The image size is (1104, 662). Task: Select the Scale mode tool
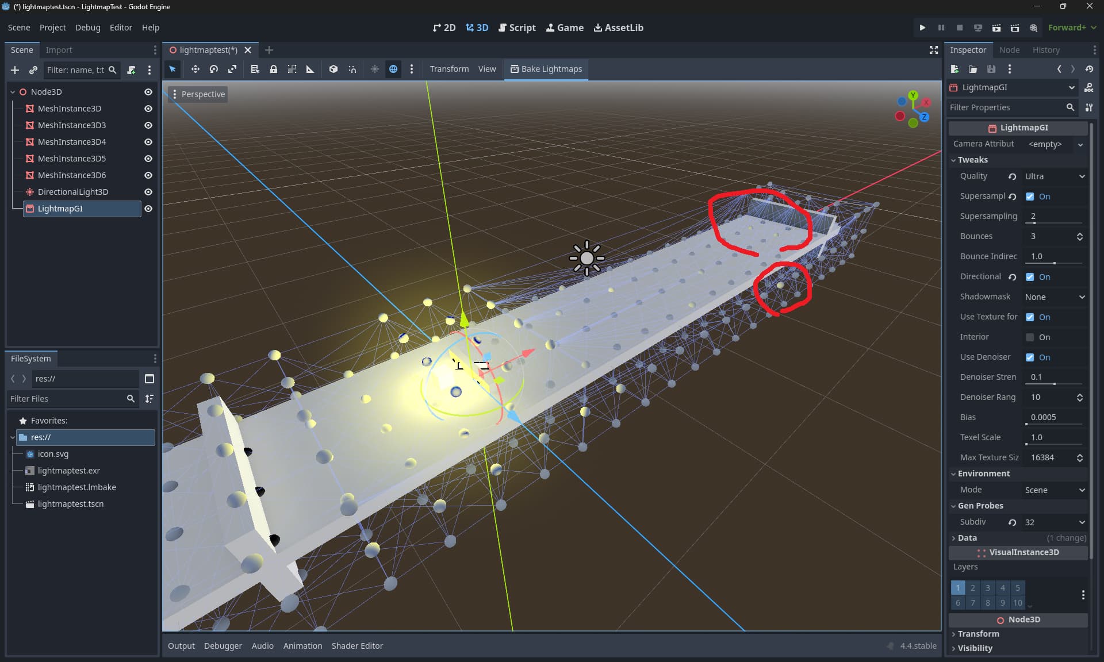(x=232, y=69)
